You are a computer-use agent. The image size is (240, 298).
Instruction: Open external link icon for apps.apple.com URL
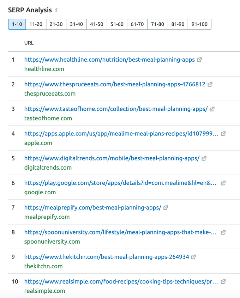click(x=223, y=134)
